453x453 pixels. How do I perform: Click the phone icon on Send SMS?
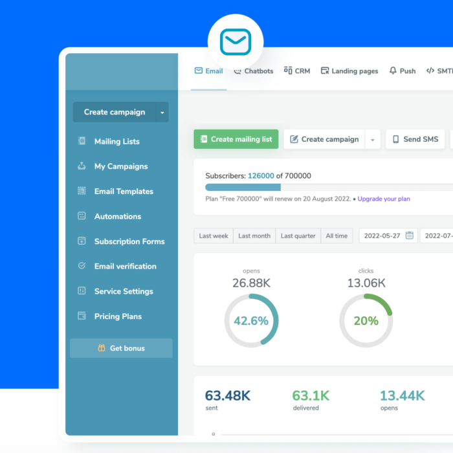(396, 139)
